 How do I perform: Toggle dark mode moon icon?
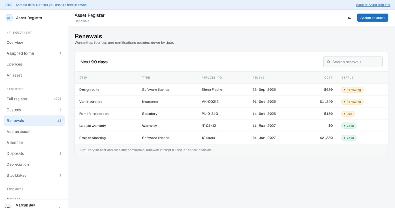coord(350,18)
